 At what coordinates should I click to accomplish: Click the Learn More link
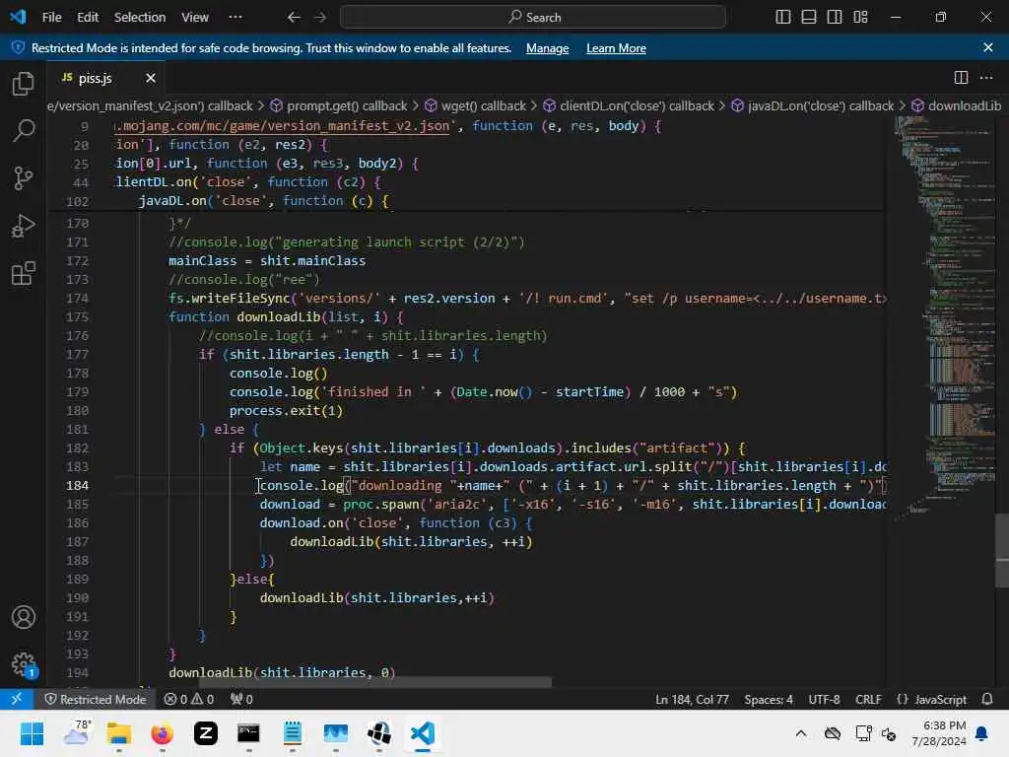pyautogui.click(x=616, y=48)
